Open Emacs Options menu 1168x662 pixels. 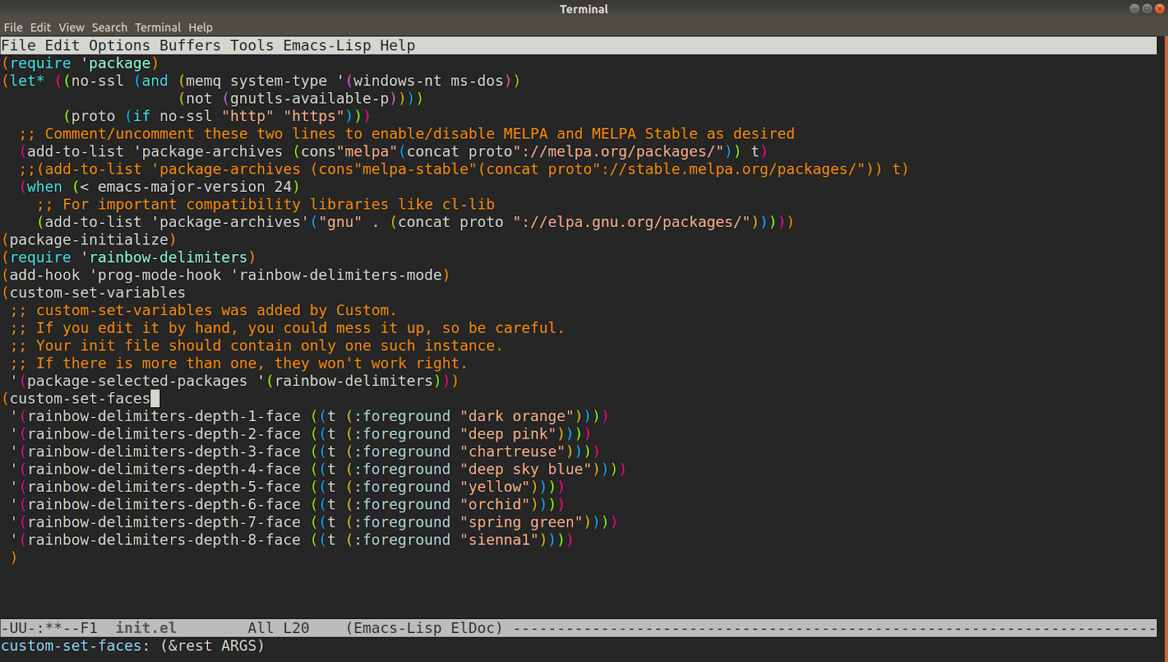120,45
